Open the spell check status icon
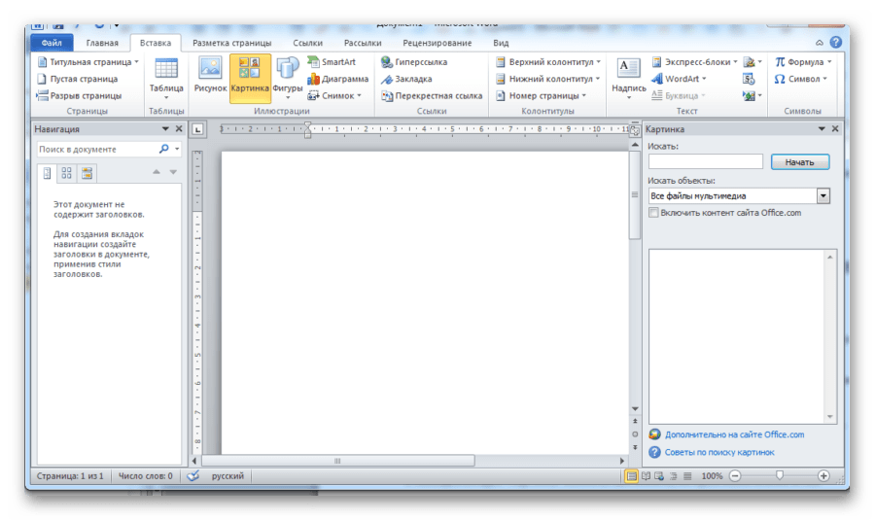 pyautogui.click(x=192, y=476)
